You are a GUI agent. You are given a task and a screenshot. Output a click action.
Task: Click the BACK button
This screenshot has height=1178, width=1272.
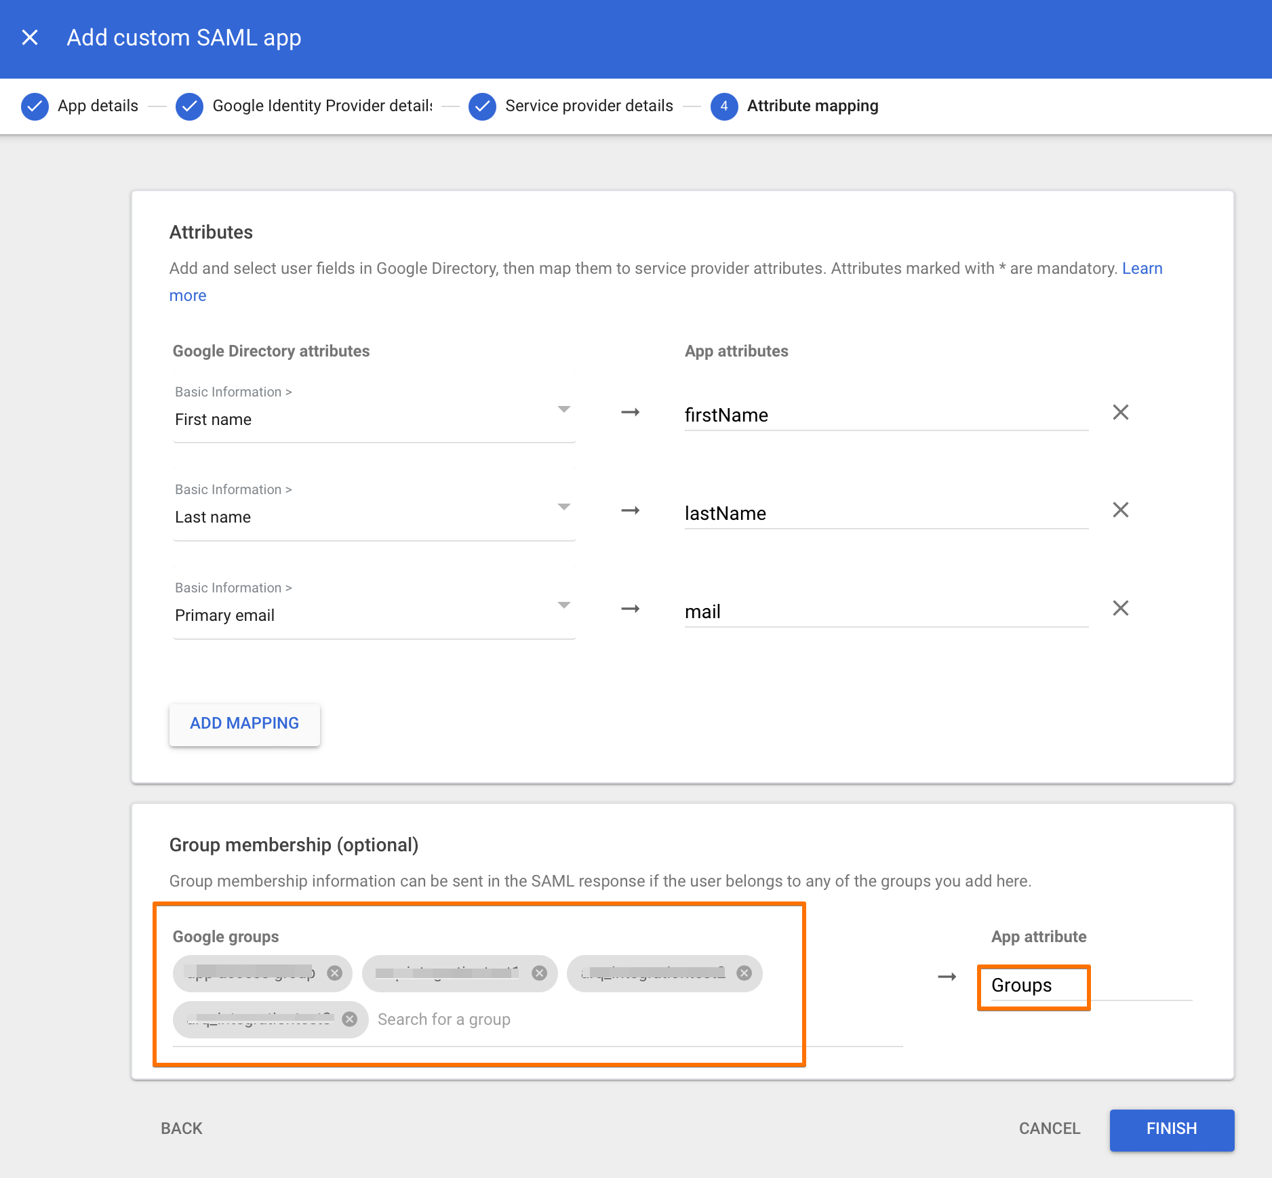tap(182, 1129)
